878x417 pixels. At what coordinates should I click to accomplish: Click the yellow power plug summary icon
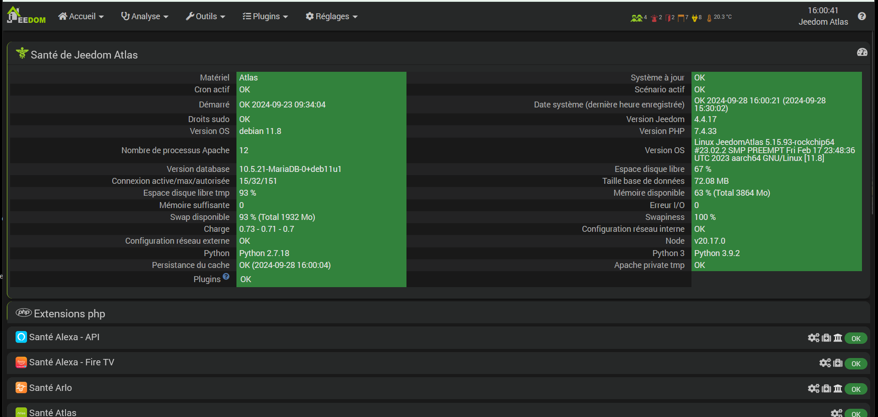point(695,18)
